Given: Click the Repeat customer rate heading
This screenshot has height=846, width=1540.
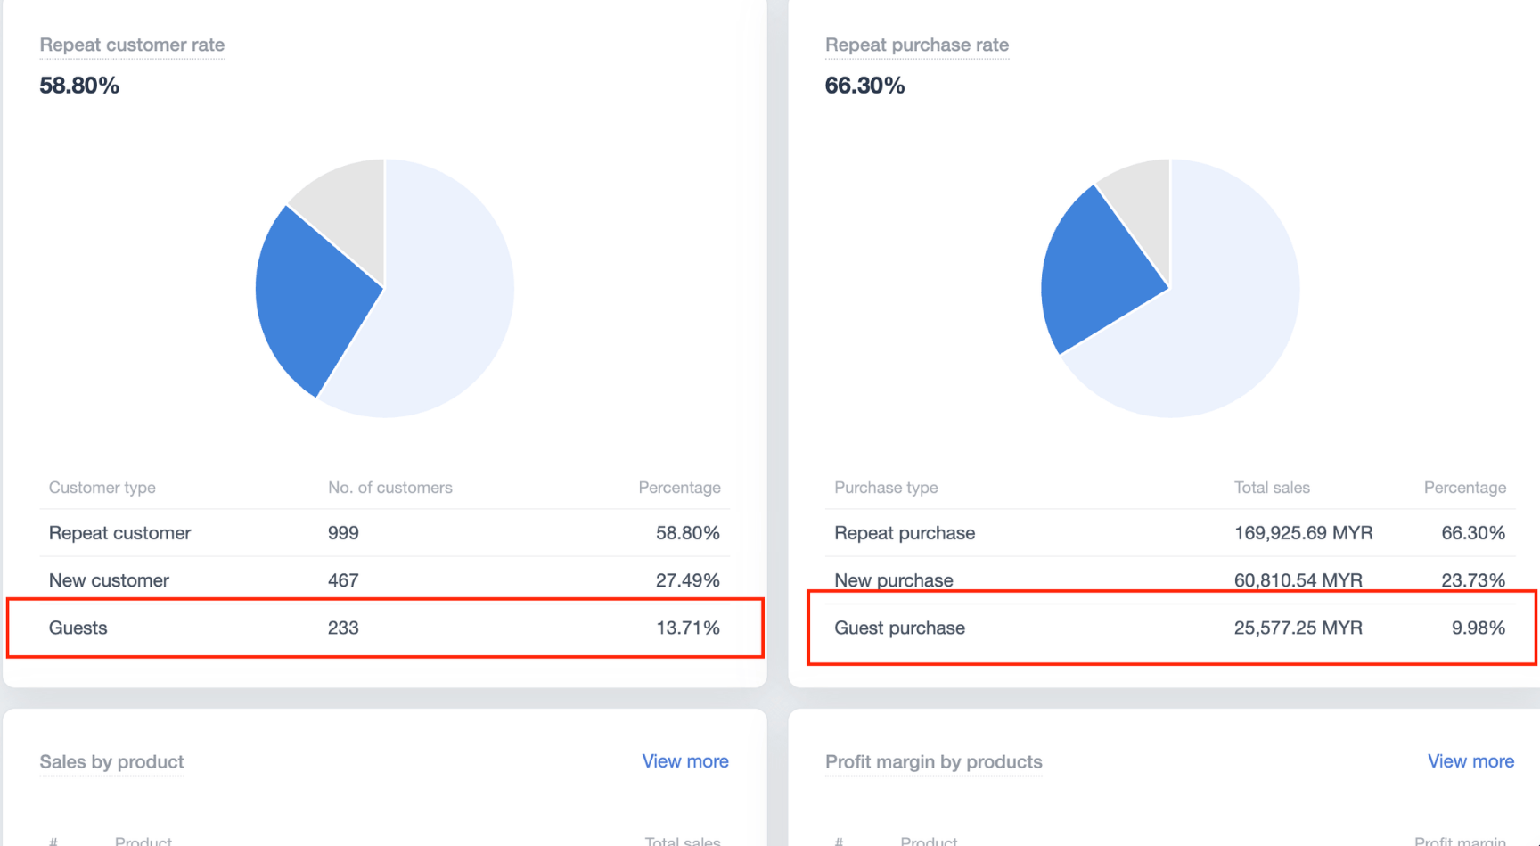Looking at the screenshot, I should tap(132, 45).
